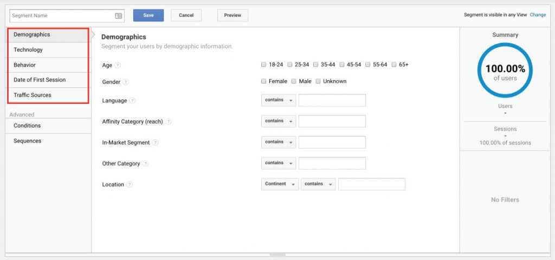Enable the Female gender checkbox
The width and height of the screenshot is (555, 260).
(x=263, y=81)
